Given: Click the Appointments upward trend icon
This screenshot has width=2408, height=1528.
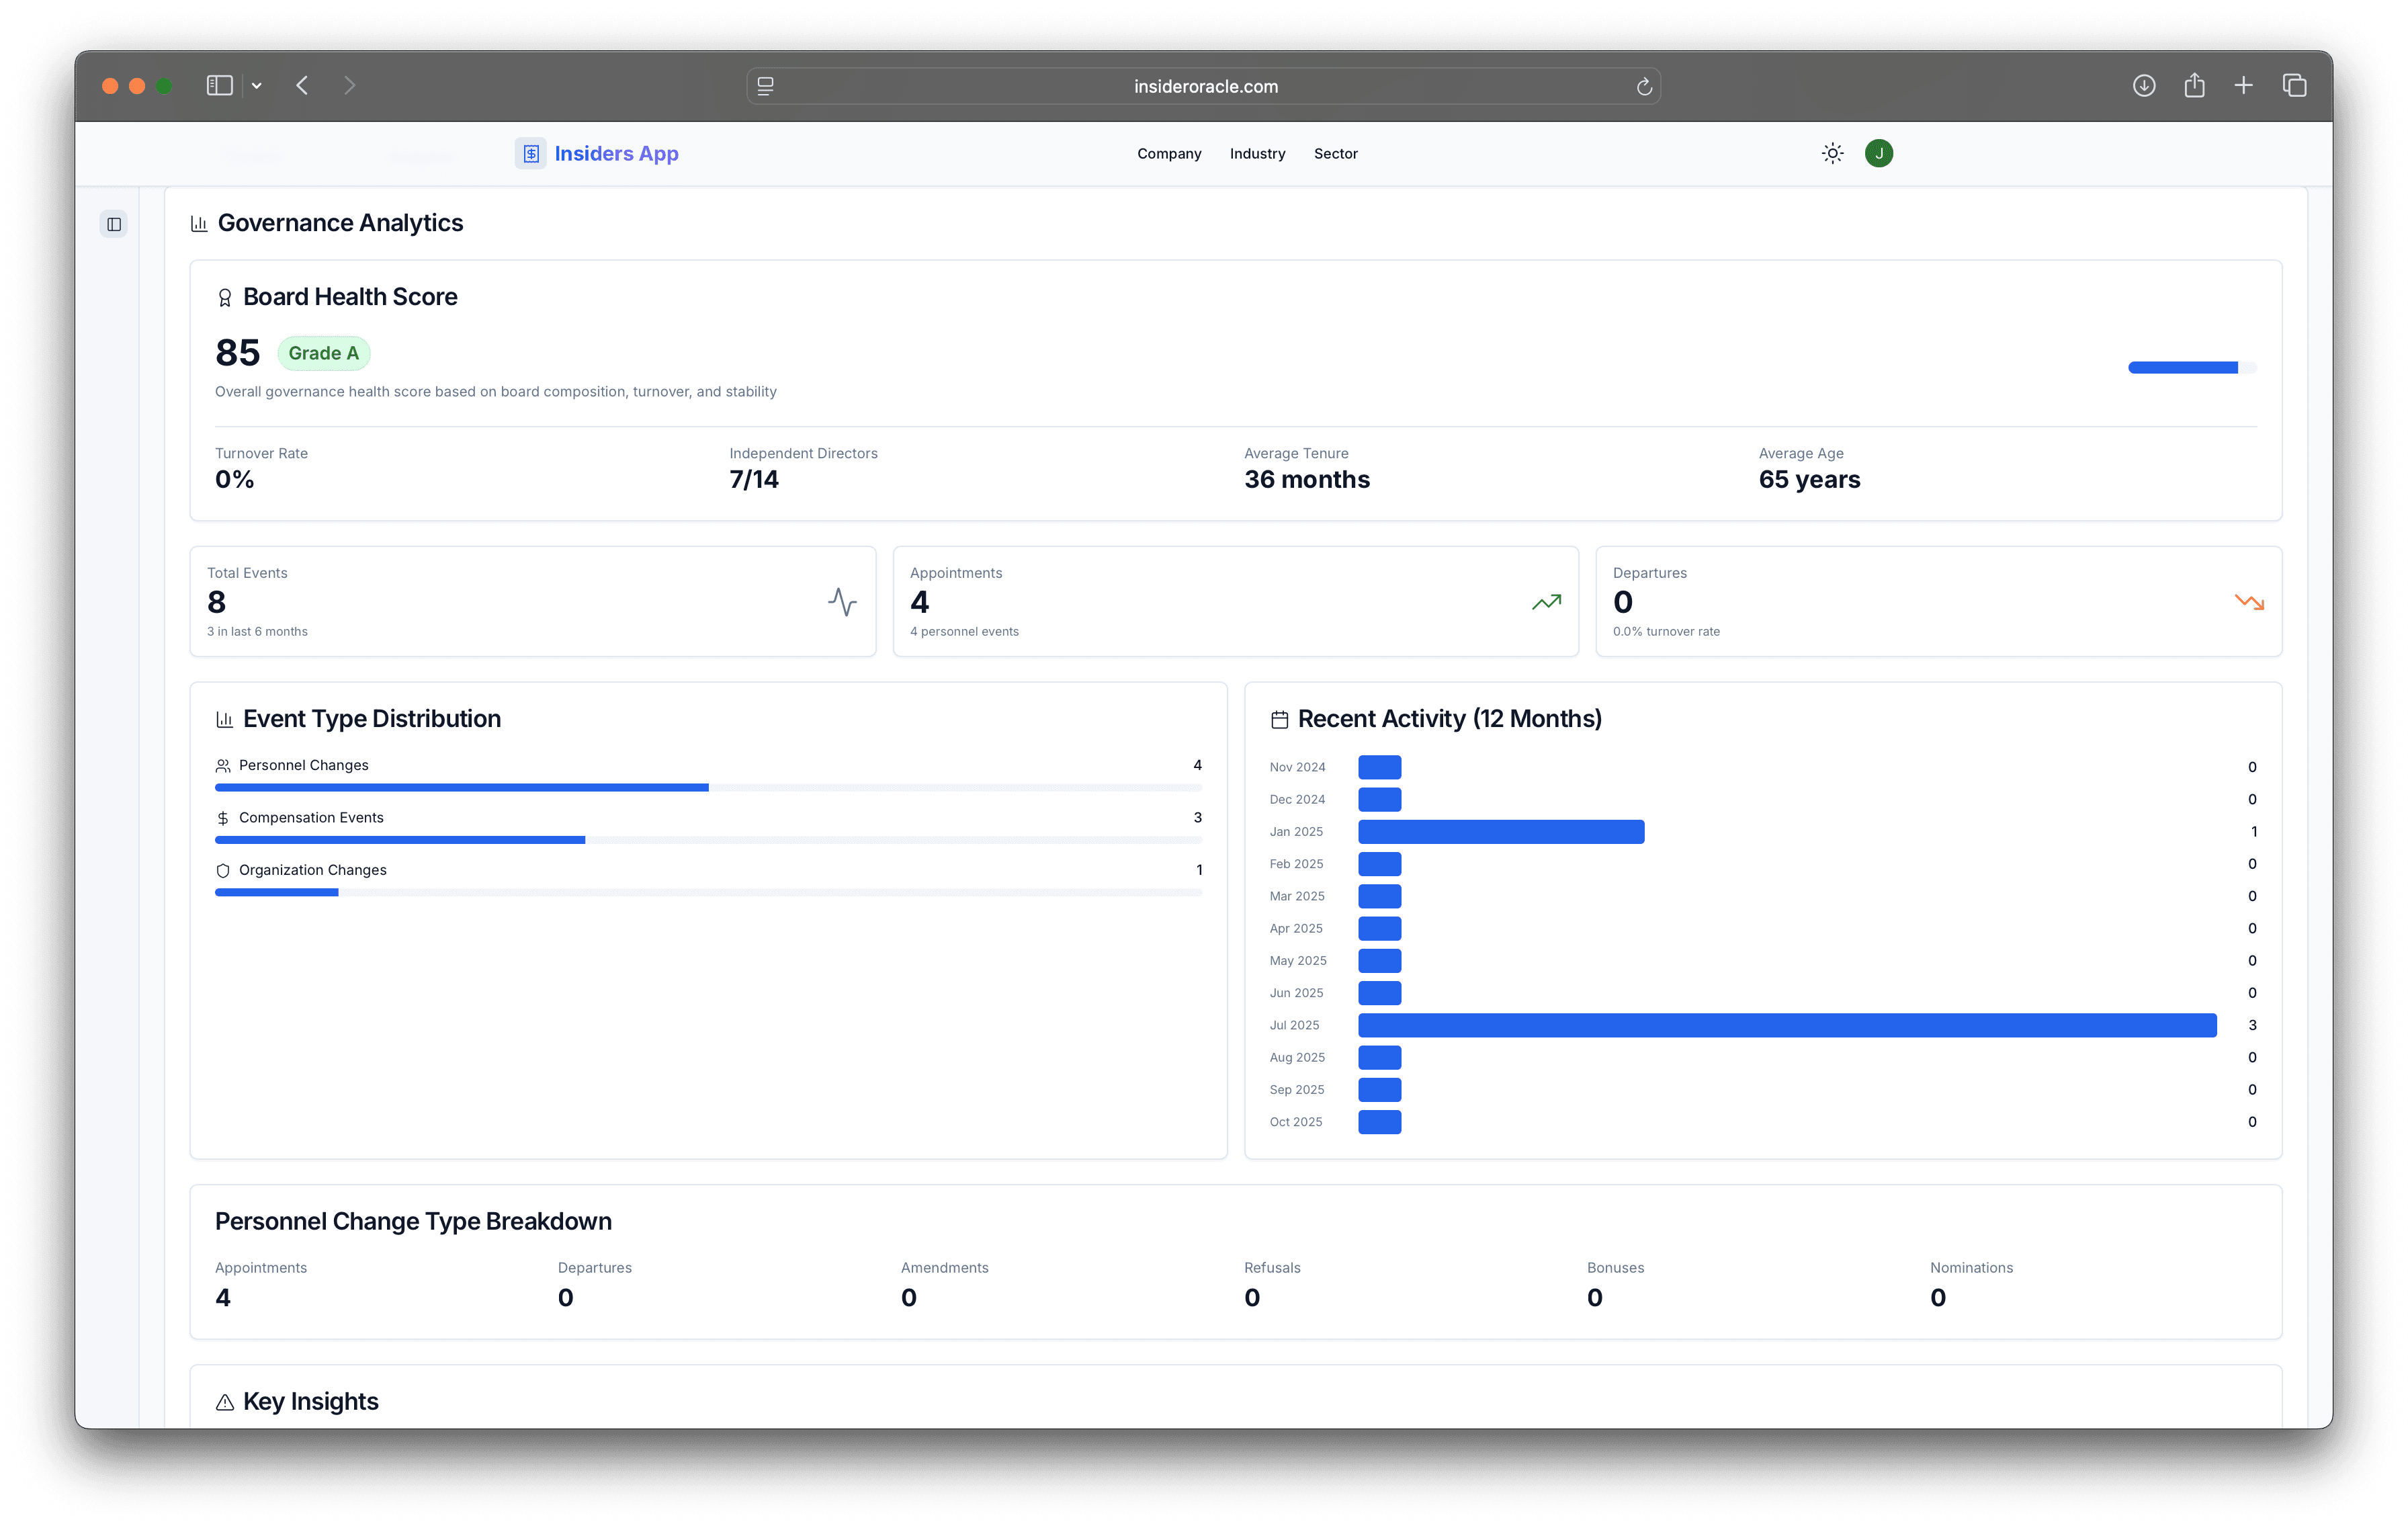Looking at the screenshot, I should click(x=1546, y=602).
